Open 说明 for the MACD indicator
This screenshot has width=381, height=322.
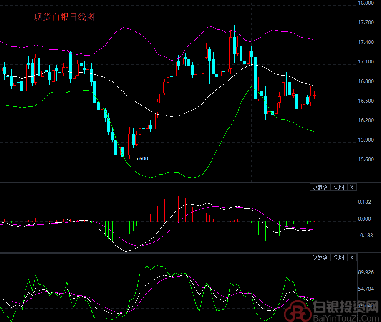(339, 187)
